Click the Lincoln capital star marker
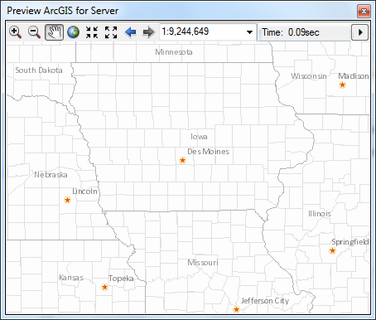376x320 pixels. (x=67, y=200)
